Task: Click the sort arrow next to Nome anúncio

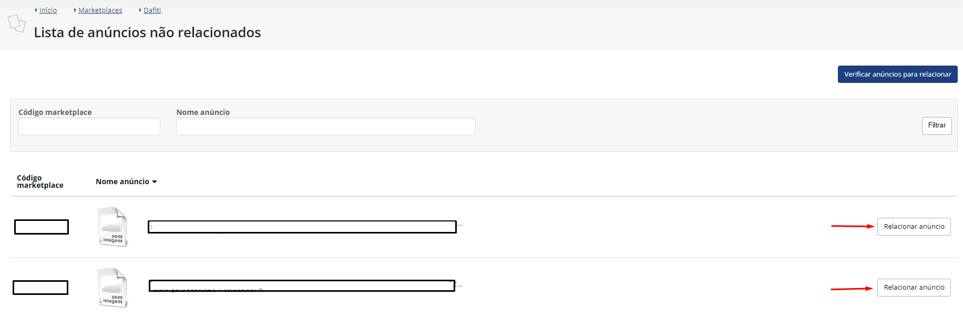Action: (x=155, y=182)
